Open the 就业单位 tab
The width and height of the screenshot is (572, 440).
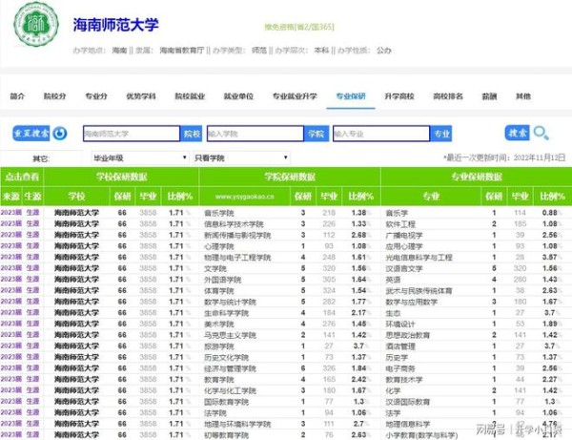238,96
